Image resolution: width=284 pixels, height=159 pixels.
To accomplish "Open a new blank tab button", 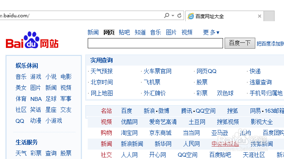I will click(269, 16).
